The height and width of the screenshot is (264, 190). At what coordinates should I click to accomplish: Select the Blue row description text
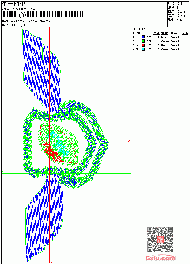pyautogui.click(x=164, y=37)
